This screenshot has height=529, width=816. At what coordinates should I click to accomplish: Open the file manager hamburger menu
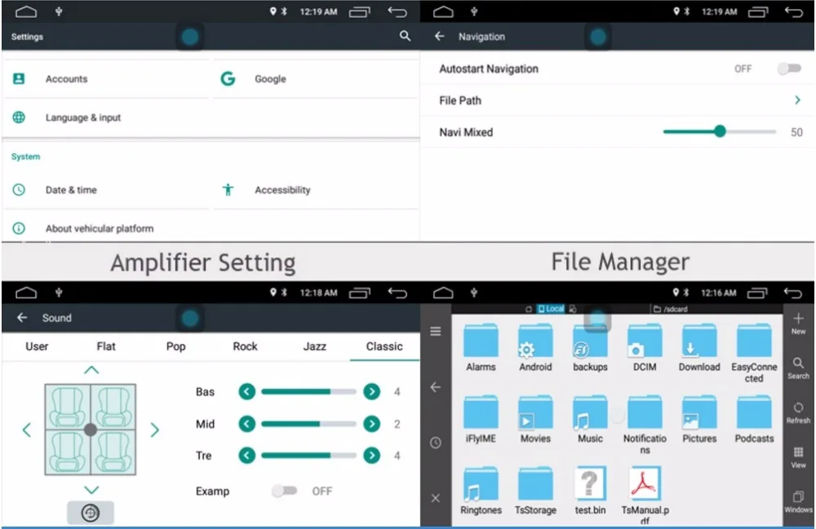pyautogui.click(x=436, y=331)
